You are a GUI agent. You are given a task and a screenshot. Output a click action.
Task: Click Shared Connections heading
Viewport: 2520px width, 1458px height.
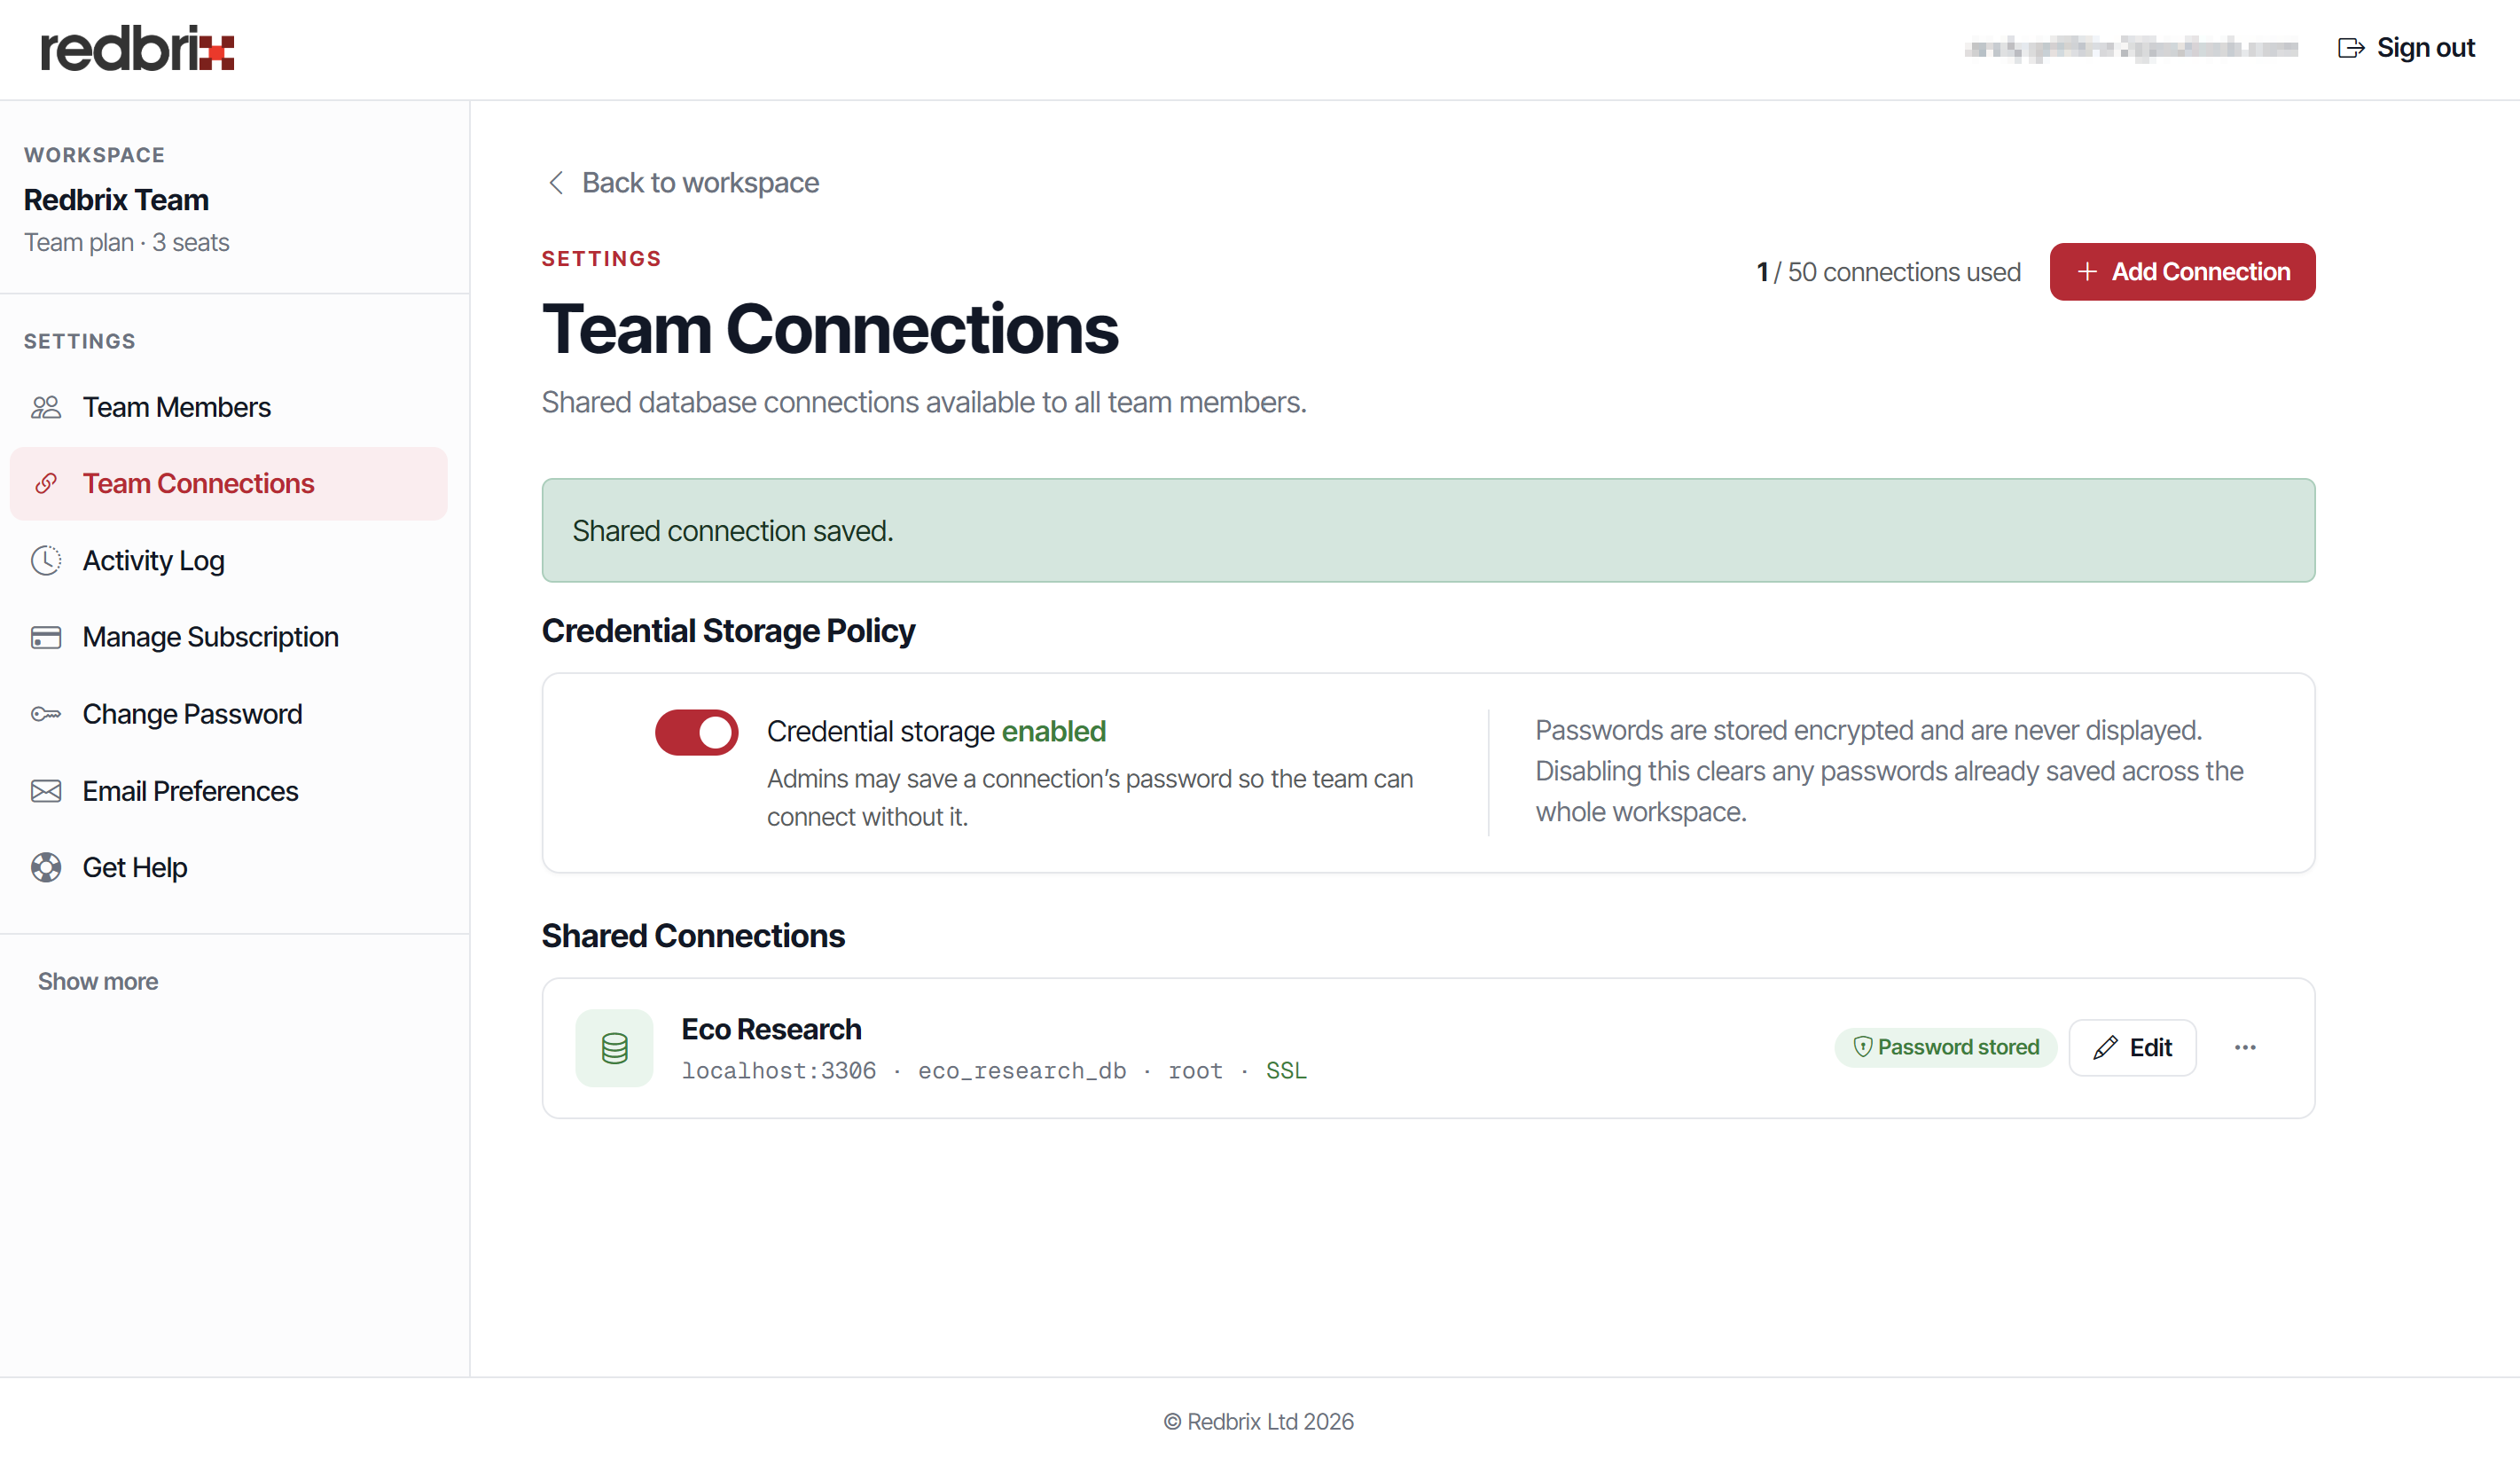[x=693, y=936]
